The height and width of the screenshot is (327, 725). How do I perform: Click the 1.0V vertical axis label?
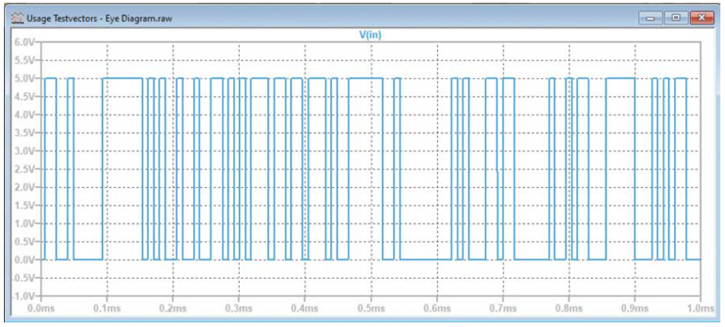coord(26,224)
